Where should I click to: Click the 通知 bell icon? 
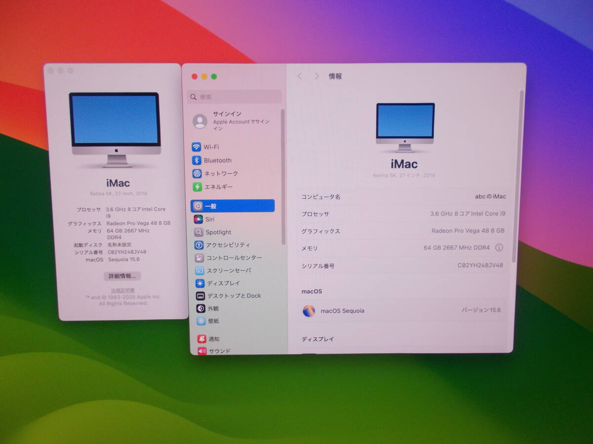[202, 339]
